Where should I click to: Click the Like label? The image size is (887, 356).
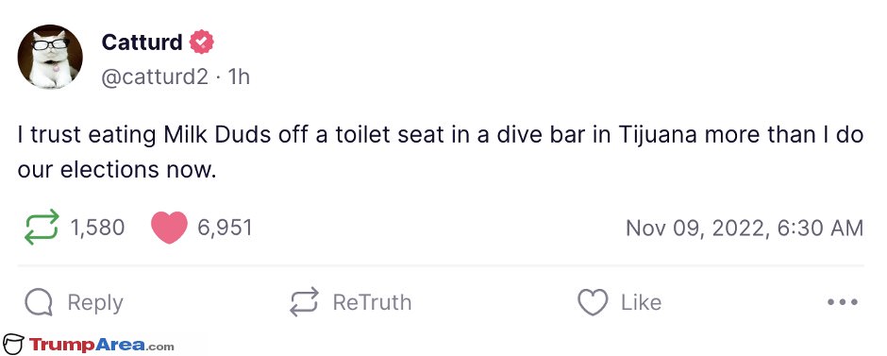[x=642, y=302]
